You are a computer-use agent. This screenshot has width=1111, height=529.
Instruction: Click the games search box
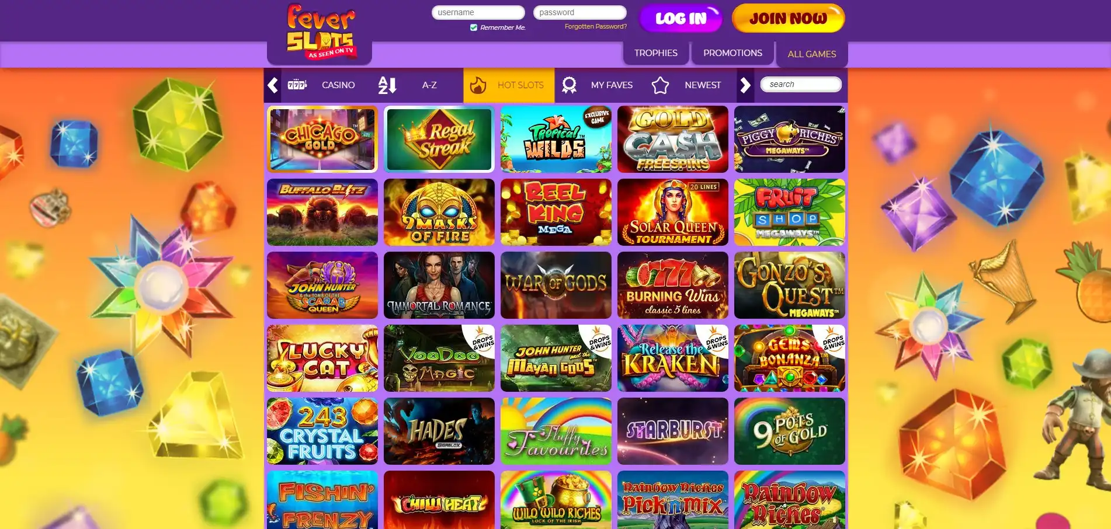(801, 85)
